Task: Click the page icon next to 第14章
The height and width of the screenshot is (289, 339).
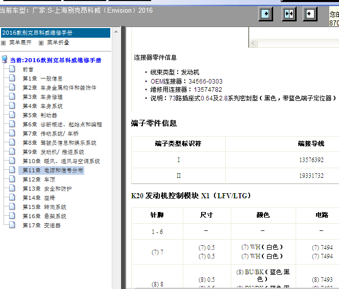Action: click(x=12, y=197)
